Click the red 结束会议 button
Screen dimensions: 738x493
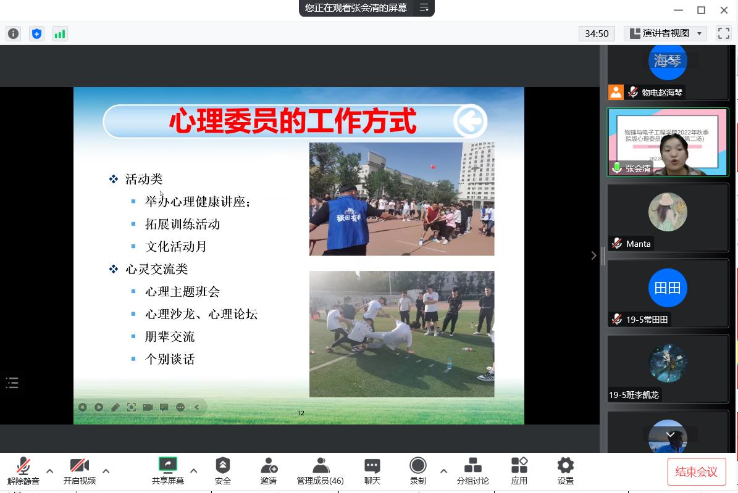click(x=696, y=472)
